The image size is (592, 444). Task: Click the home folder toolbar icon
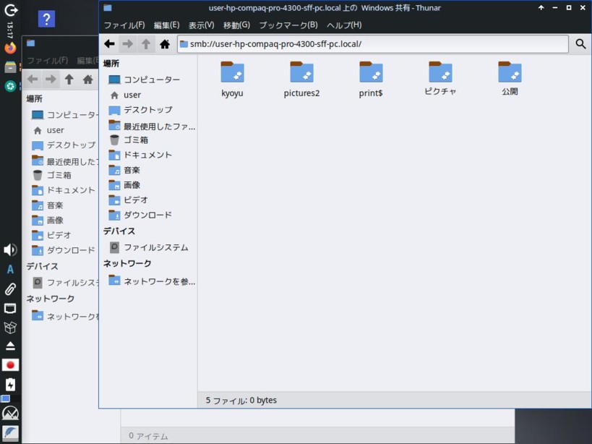point(165,44)
